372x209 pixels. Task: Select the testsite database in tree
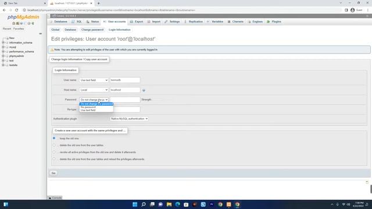tap(13, 65)
